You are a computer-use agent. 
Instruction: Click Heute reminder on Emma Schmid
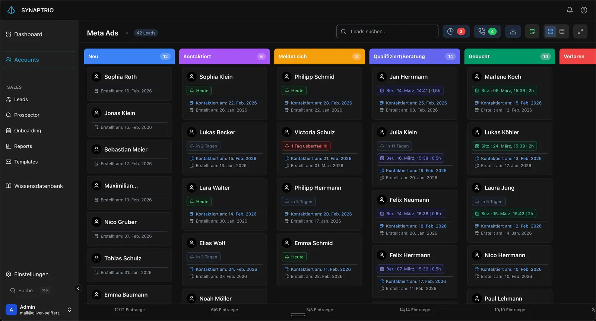(294, 257)
